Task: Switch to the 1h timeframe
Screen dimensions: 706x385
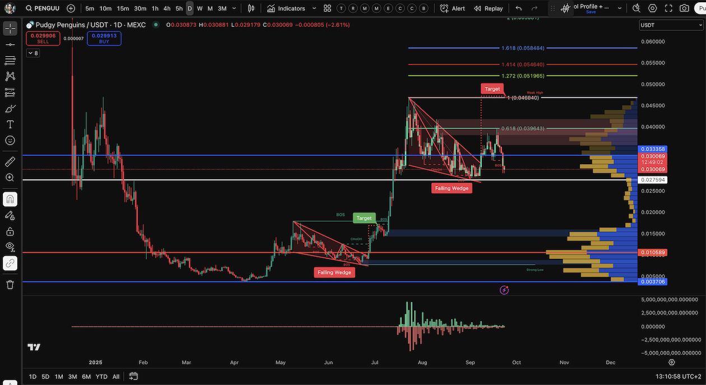Action: coord(155,8)
